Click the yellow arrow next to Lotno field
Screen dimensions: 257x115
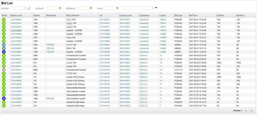[x=117, y=8]
